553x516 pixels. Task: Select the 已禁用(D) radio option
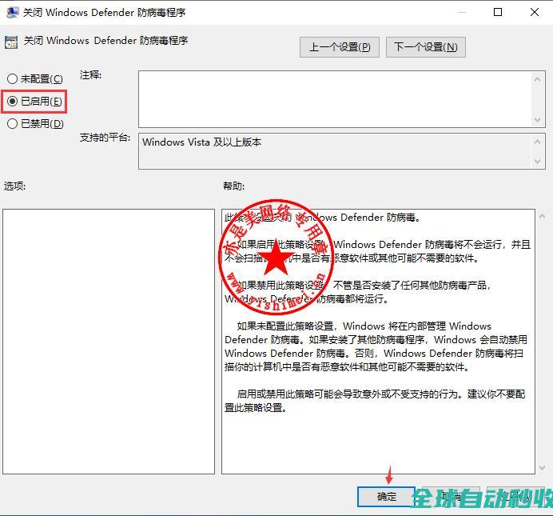coord(13,124)
